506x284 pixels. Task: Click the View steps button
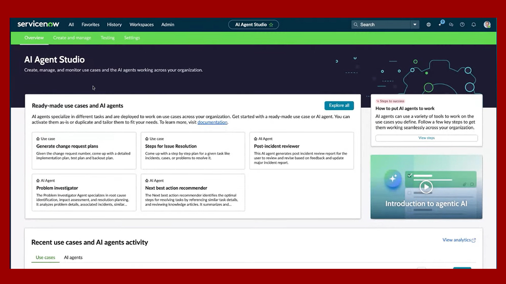click(x=426, y=138)
